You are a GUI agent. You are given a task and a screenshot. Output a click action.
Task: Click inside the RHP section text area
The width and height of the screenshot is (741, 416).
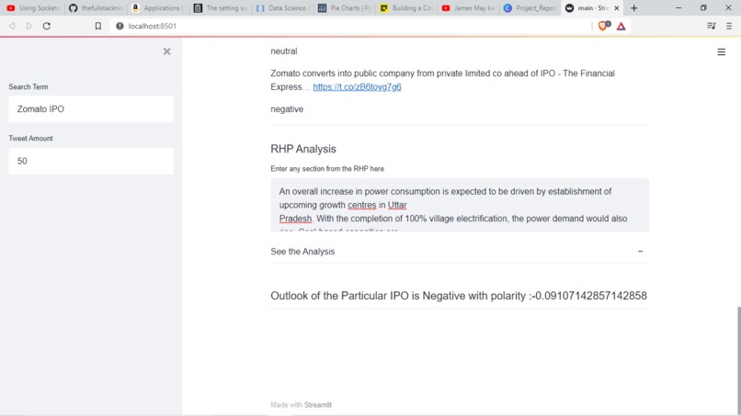[x=460, y=205]
